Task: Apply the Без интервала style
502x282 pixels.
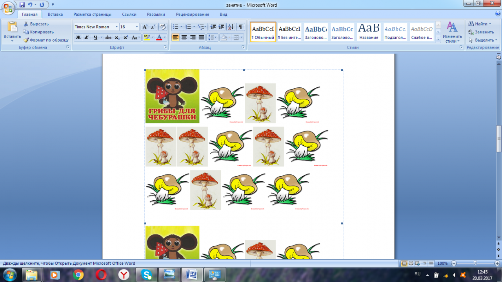Action: [x=289, y=32]
